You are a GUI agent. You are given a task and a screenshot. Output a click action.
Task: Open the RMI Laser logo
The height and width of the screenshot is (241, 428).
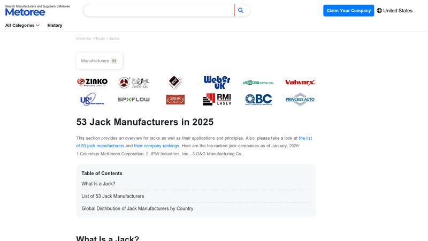click(217, 99)
